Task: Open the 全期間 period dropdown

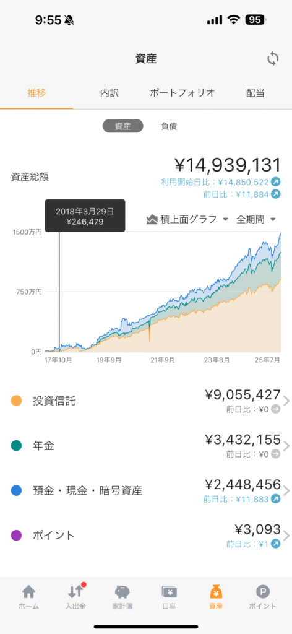Action: (256, 220)
